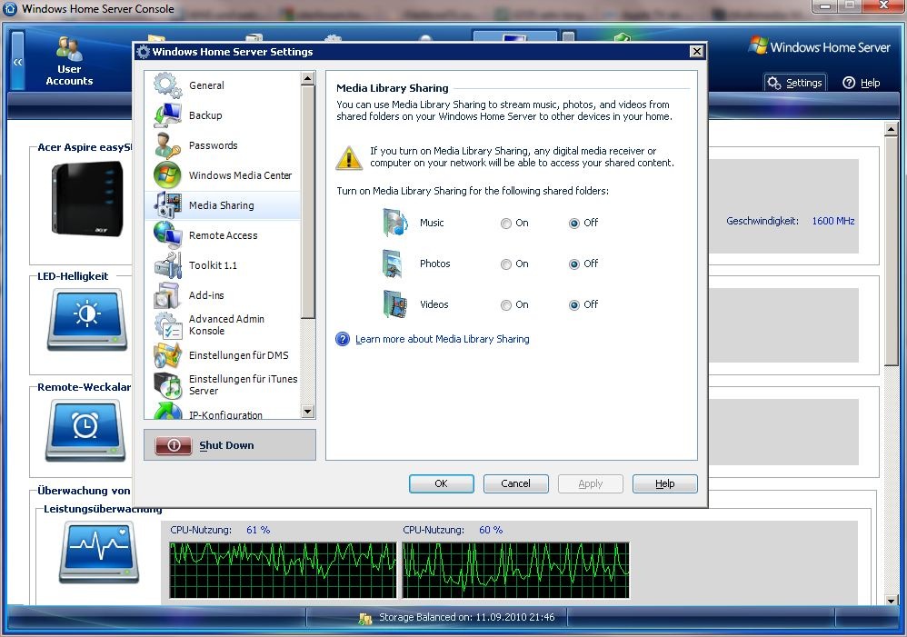Viewport: 907px width, 637px height.
Task: Select Off for Videos sharing
Action: pyautogui.click(x=574, y=305)
